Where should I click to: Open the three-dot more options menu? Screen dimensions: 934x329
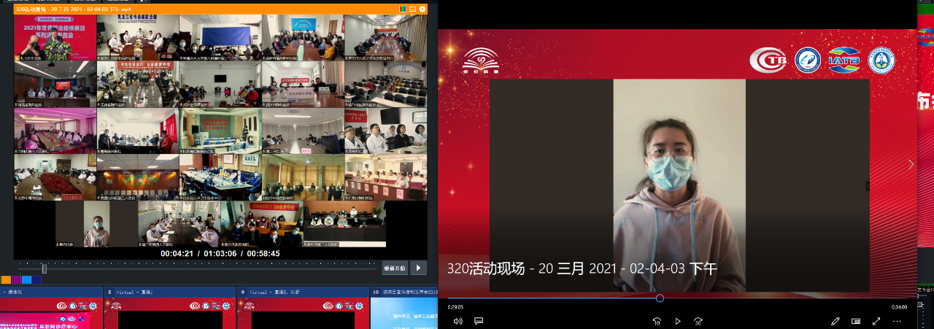click(x=898, y=321)
